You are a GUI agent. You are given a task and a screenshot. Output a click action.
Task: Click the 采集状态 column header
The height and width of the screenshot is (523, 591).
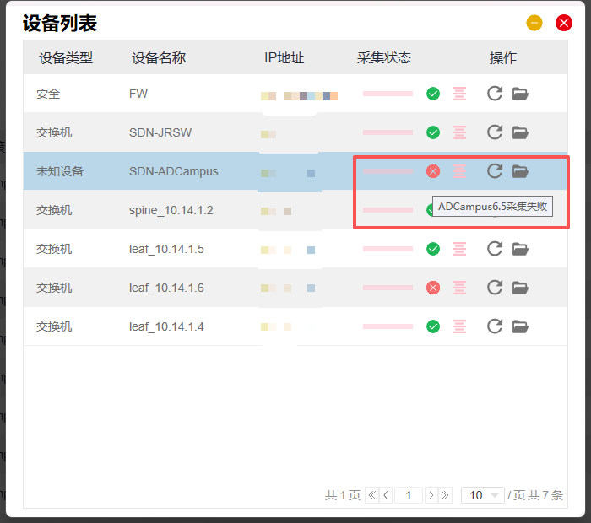click(x=384, y=58)
